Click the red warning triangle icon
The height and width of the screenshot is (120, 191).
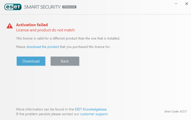[10, 26]
